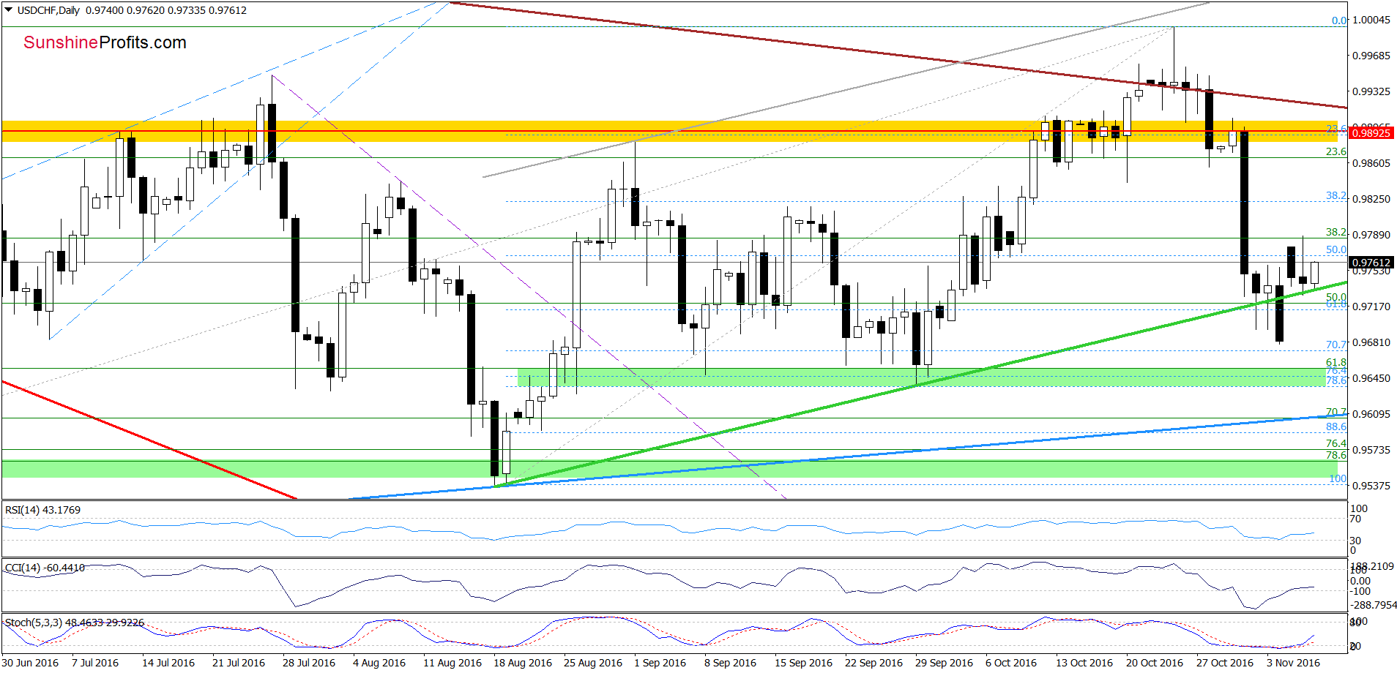Click the red 0.98925 price label

tap(1371, 132)
